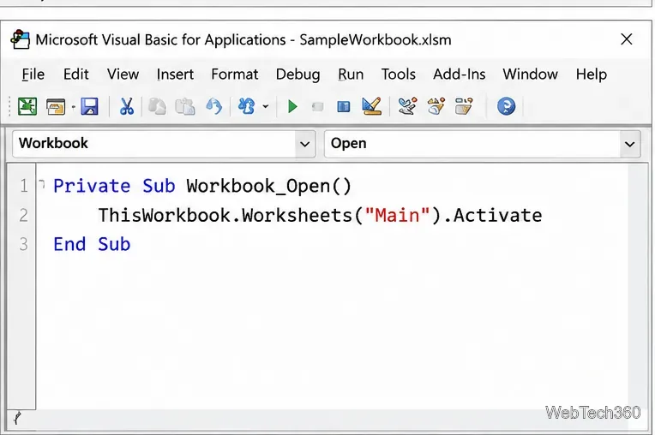Open the dropdown arrow next to Undo
Screen dimensions: 655x435
click(x=265, y=107)
